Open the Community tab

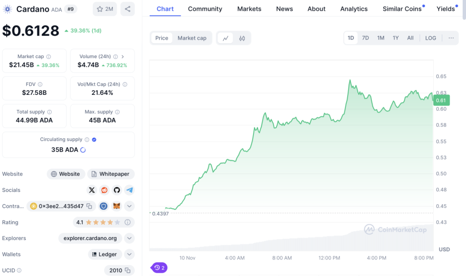(x=205, y=9)
